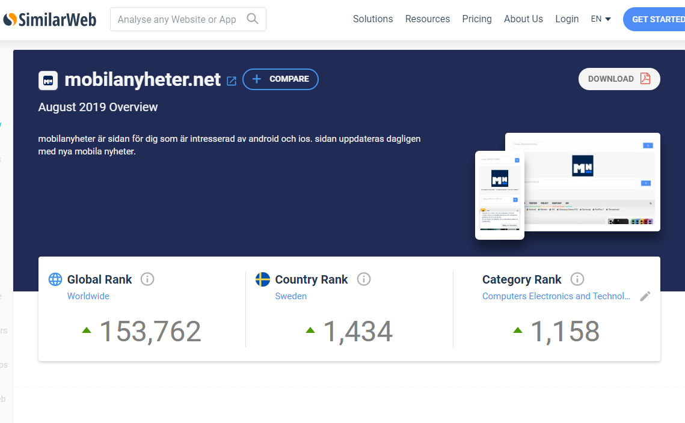Image resolution: width=685 pixels, height=423 pixels.
Task: Edit category using the pencil icon
Action: coord(645,296)
